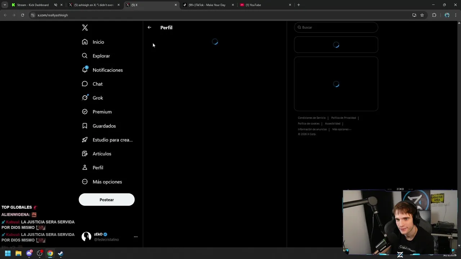Open File Explorer from taskbar
461x259 pixels.
pyautogui.click(x=18, y=253)
